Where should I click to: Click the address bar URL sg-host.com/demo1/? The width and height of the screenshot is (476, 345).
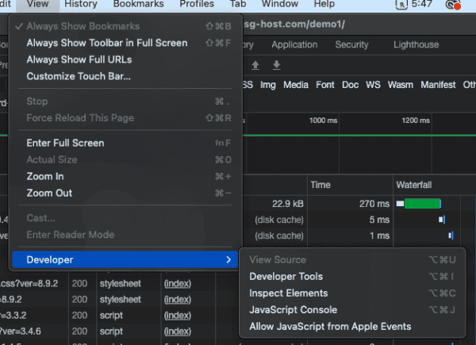[x=294, y=25]
